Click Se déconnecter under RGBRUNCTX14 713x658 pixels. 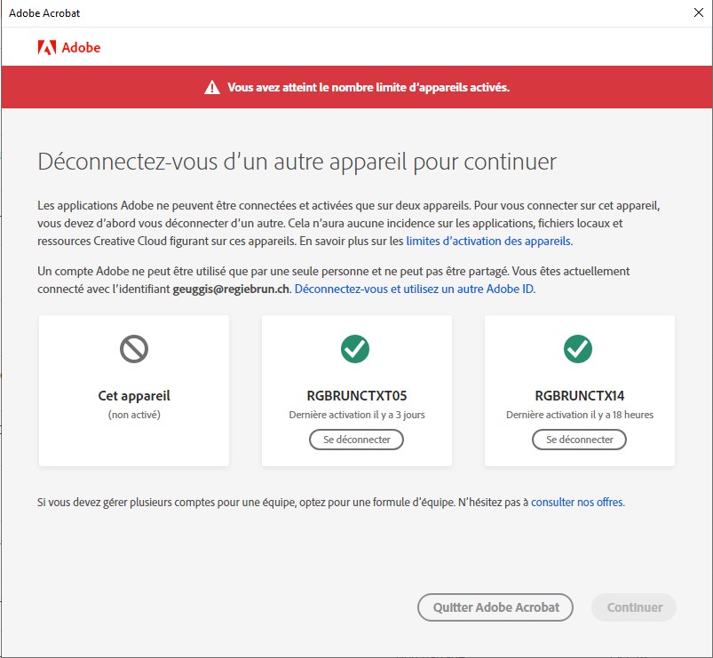point(578,439)
